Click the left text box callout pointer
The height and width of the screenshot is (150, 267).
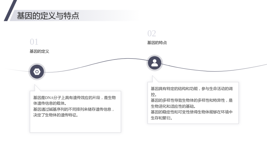(37, 88)
